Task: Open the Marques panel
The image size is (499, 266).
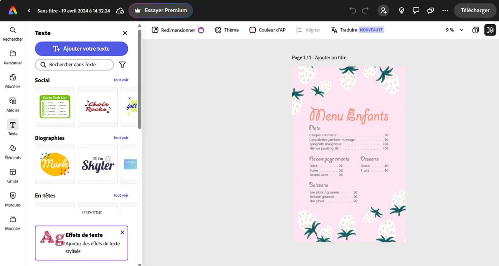Action: click(x=13, y=199)
